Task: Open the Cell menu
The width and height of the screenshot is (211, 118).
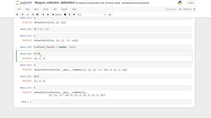Action: point(55,9)
